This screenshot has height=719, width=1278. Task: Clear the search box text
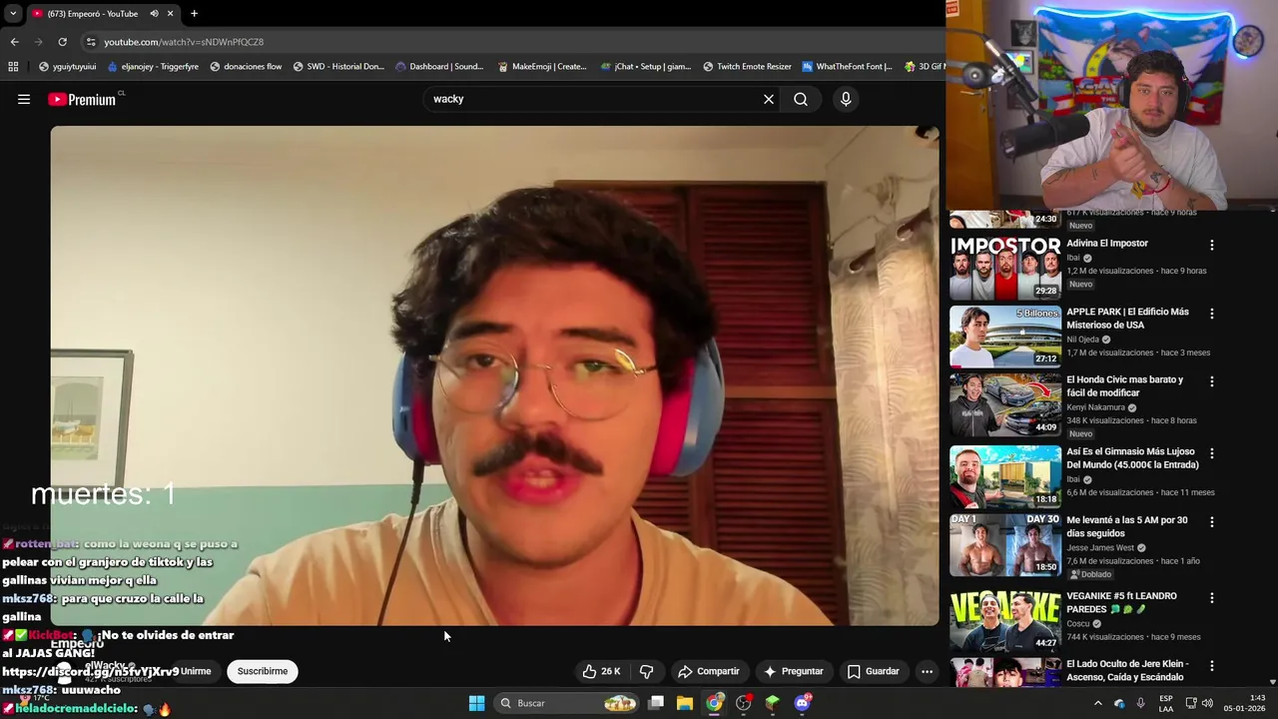[769, 99]
